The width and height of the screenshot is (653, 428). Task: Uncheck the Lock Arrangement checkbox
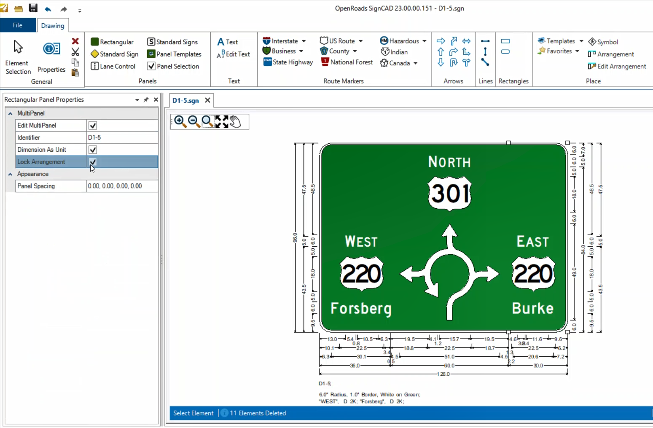click(92, 162)
